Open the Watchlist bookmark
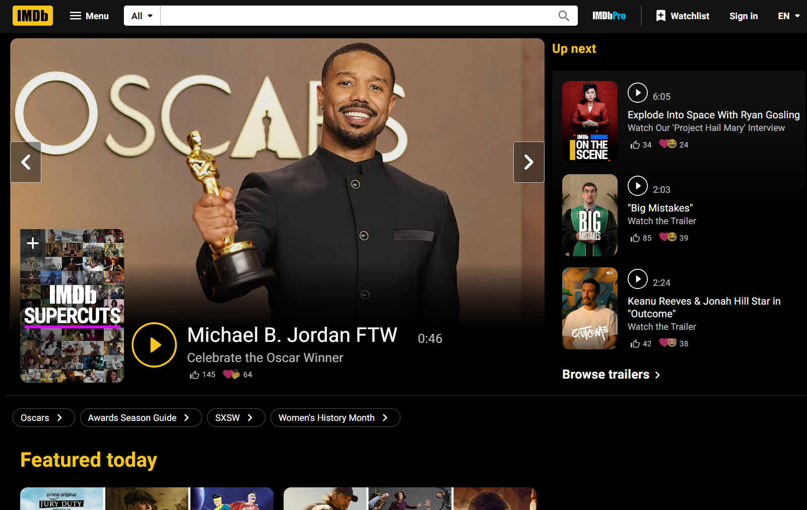The width and height of the screenshot is (807, 510). click(683, 16)
